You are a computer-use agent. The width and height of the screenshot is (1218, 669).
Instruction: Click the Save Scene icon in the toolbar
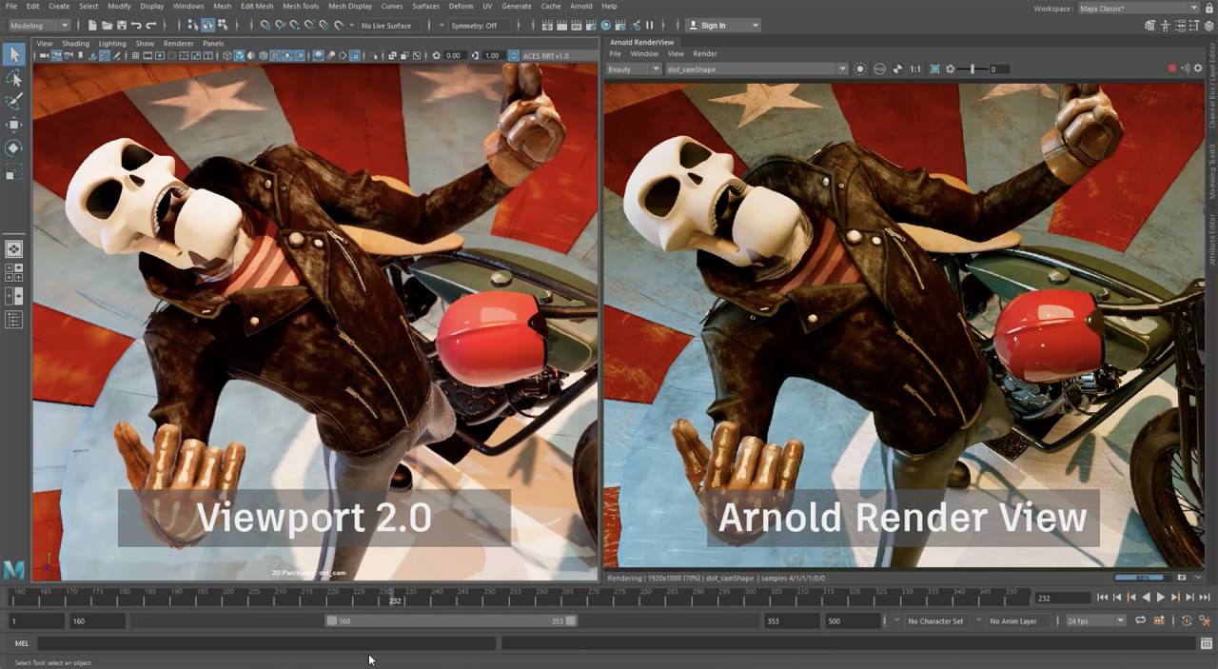tap(123, 26)
